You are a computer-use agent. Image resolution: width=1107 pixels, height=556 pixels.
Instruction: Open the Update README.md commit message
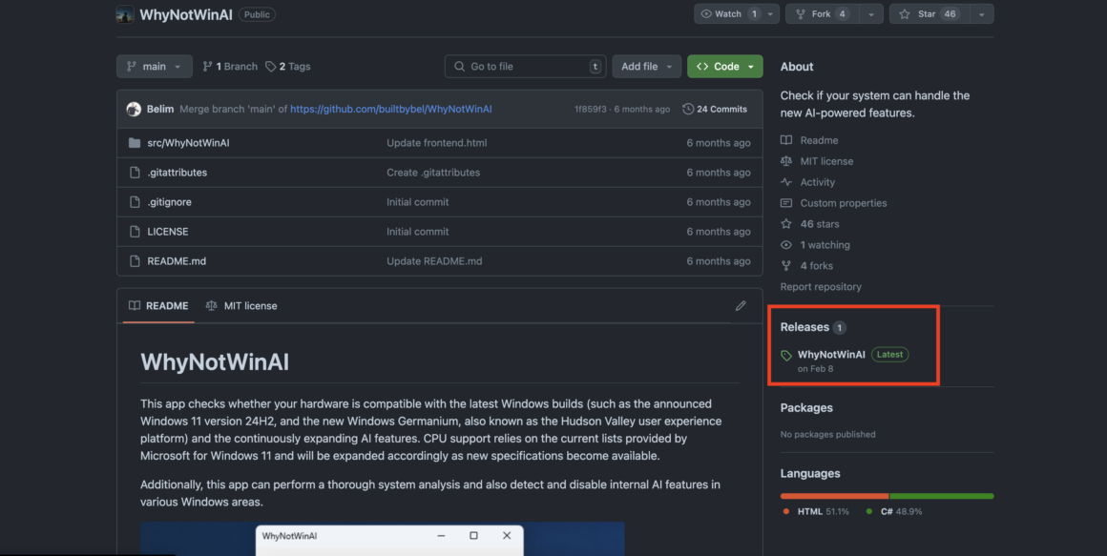(434, 261)
